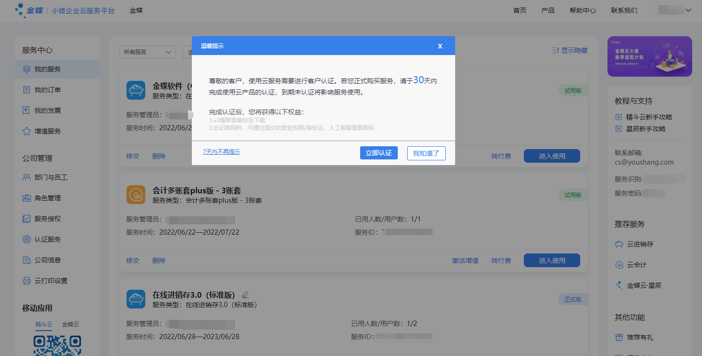Click 删除 on the 会计多账套plus版 card
Image resolution: width=702 pixels, height=356 pixels.
(x=159, y=261)
